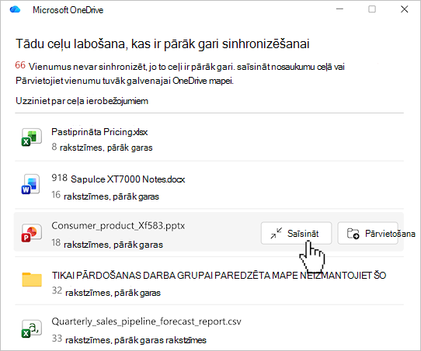Image resolution: width=421 pixels, height=351 pixels.
Task: Click the PowerPoint icon for Consumer_product_Xf583.pptx
Action: [x=31, y=233]
